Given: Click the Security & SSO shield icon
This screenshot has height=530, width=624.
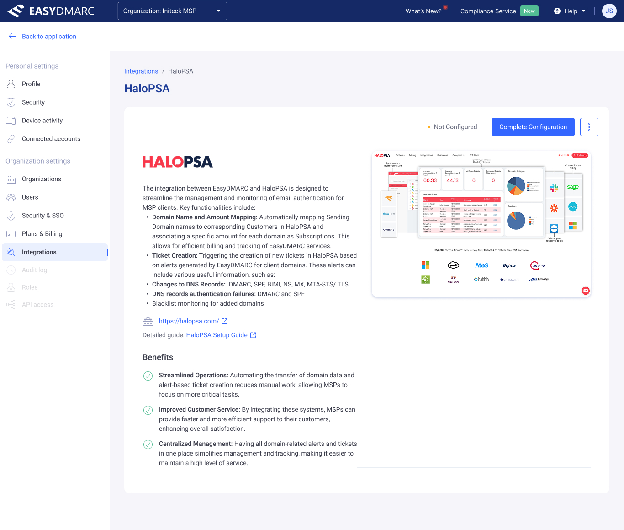Looking at the screenshot, I should tap(11, 216).
